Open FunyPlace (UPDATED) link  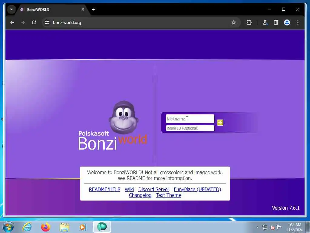tap(197, 189)
